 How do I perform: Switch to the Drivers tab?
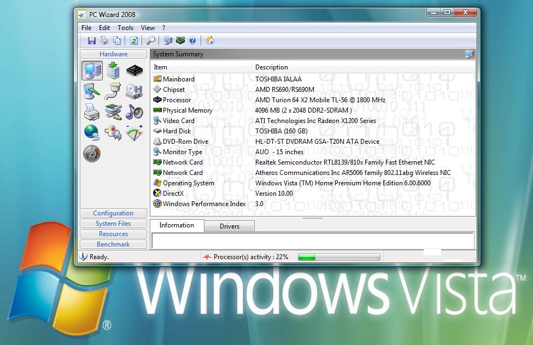(x=229, y=226)
